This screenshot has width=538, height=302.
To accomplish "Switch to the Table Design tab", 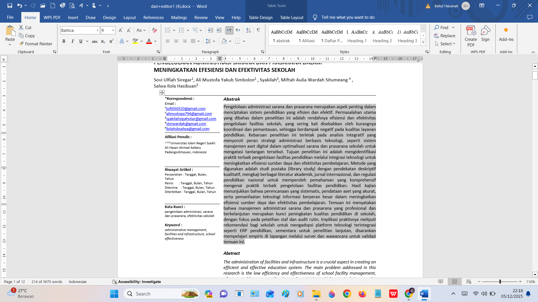I will (x=260, y=17).
